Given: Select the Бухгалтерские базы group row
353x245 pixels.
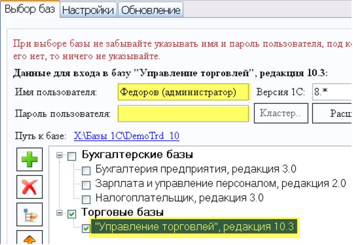Looking at the screenshot, I should 137,155.
